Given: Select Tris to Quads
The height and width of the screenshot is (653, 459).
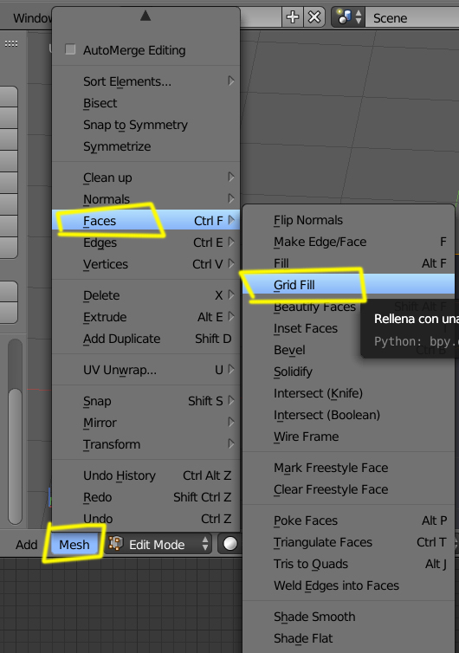Looking at the screenshot, I should [x=348, y=564].
